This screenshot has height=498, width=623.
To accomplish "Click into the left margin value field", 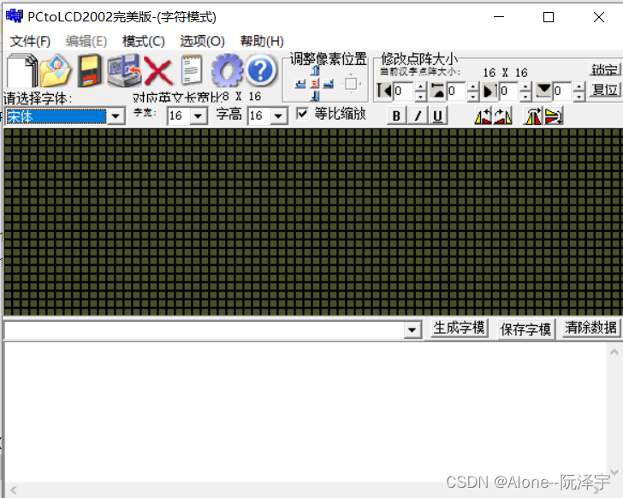I will coord(404,92).
